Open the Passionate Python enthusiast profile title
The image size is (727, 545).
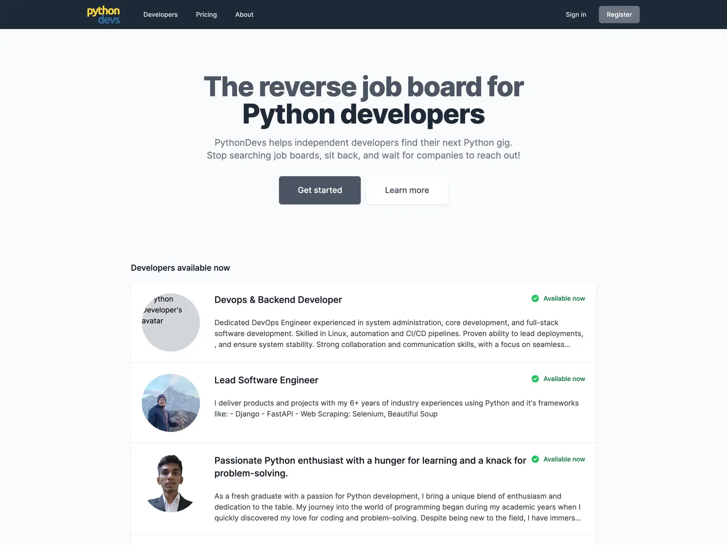point(370,467)
